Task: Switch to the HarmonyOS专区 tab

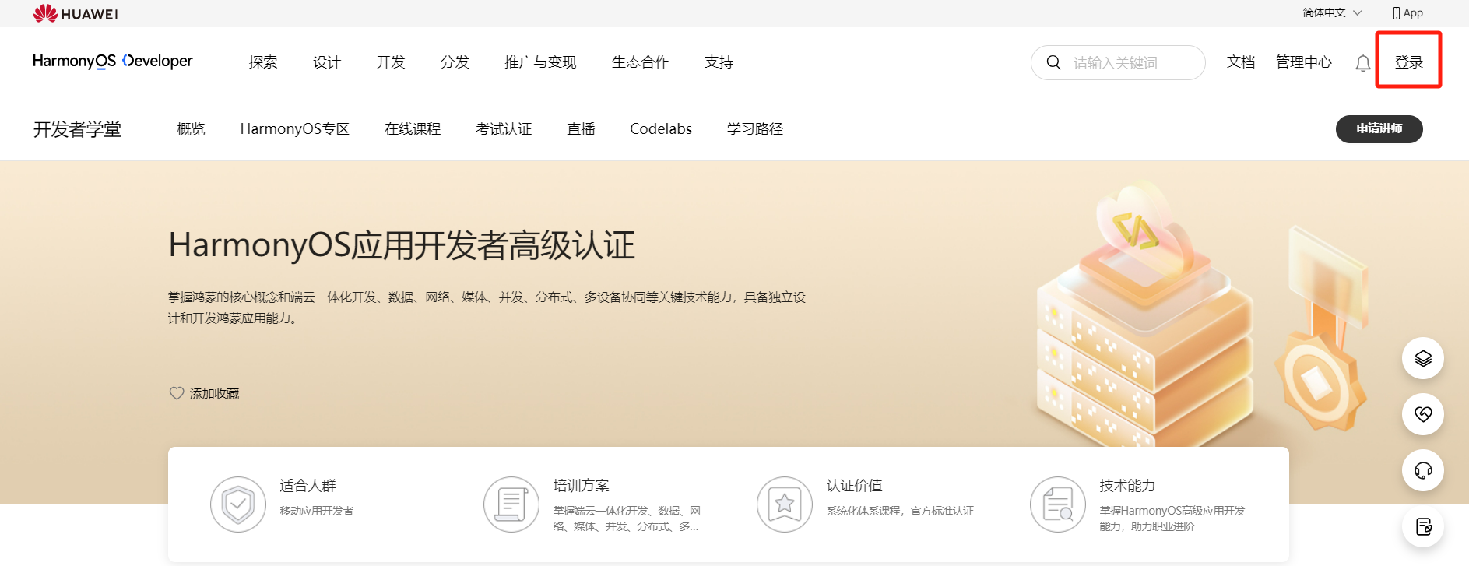Action: tap(294, 129)
